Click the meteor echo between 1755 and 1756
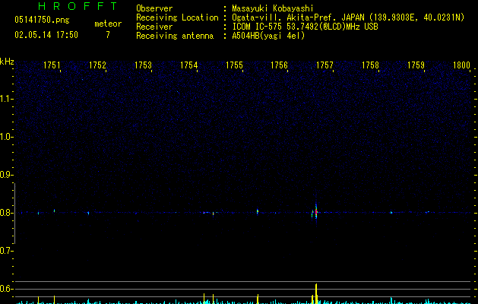The width and height of the screenshot is (478, 304). click(258, 211)
